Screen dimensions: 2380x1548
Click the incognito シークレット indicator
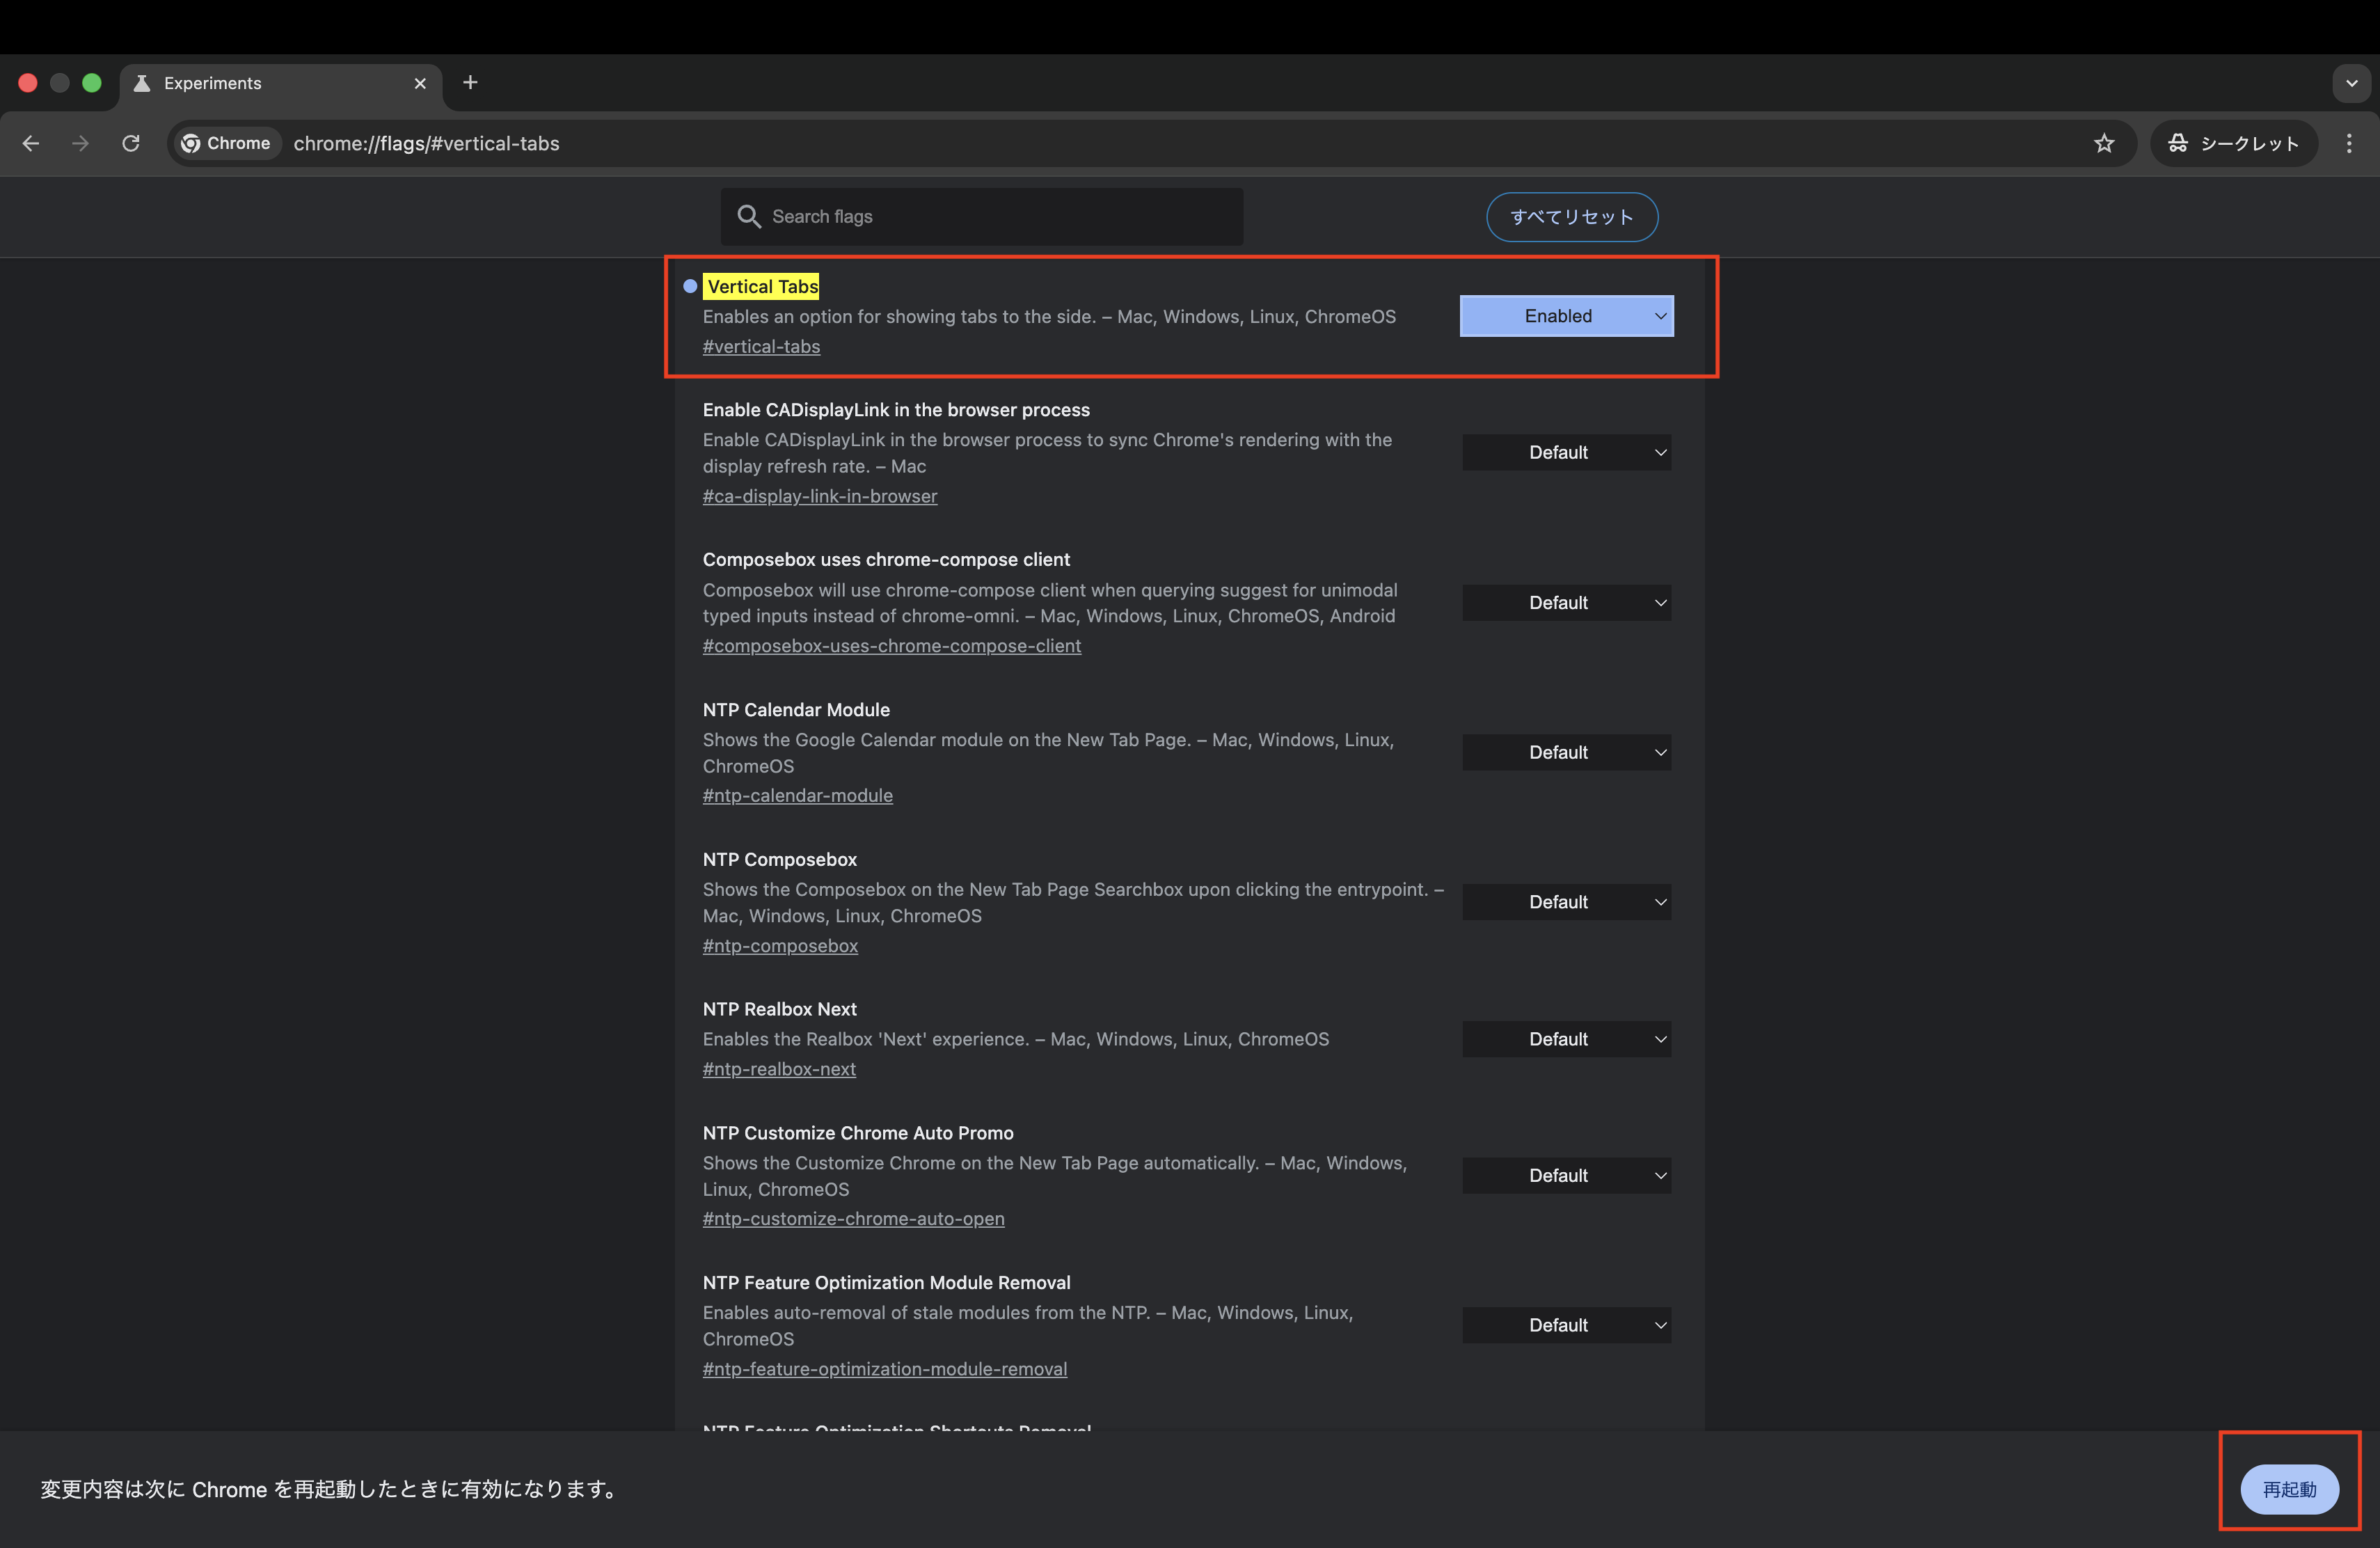(2234, 143)
